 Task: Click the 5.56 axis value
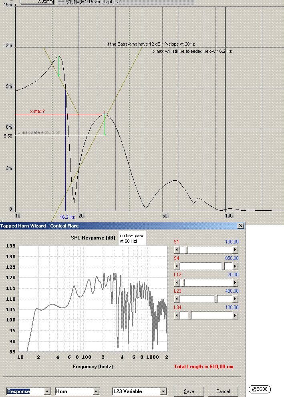tap(8, 136)
